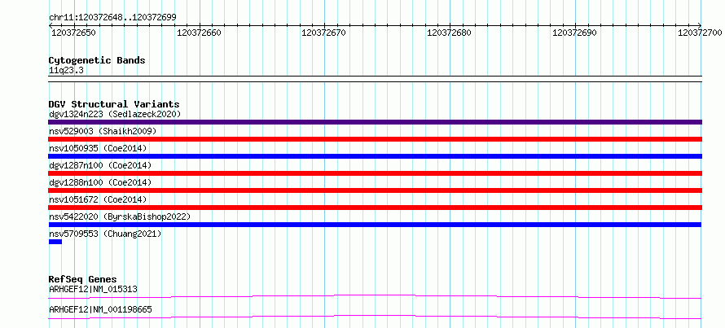
Task: Select the DGV Structural Variants track heading
Action: [x=114, y=104]
